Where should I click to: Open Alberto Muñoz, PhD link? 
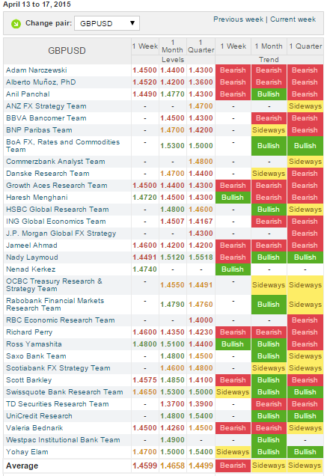41,82
